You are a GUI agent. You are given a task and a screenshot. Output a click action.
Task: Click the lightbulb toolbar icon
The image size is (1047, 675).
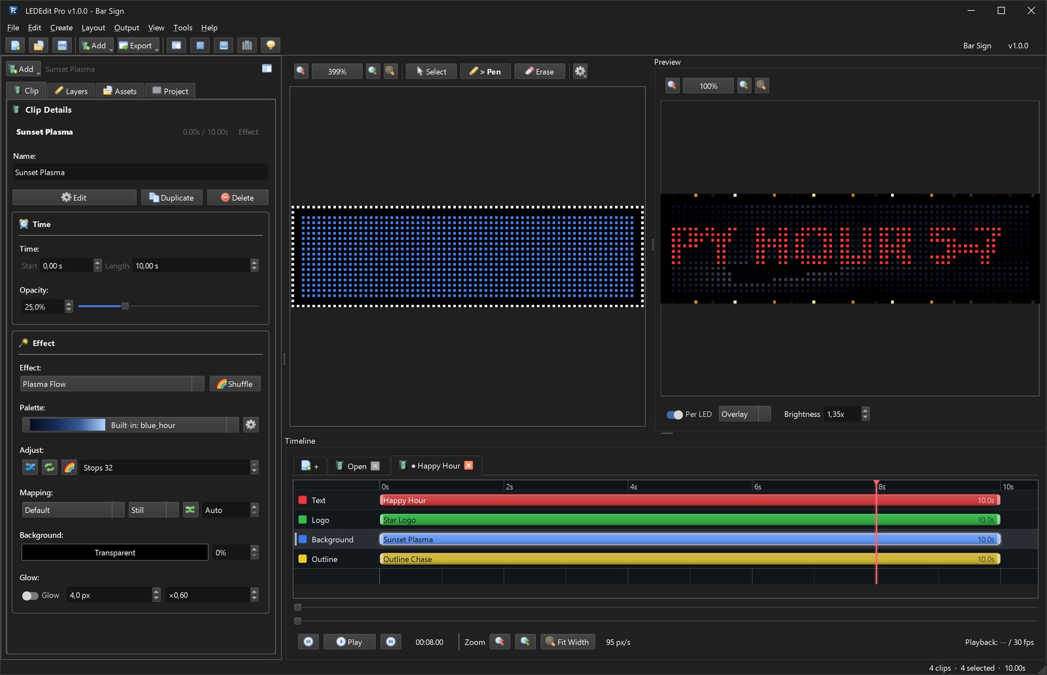click(270, 45)
